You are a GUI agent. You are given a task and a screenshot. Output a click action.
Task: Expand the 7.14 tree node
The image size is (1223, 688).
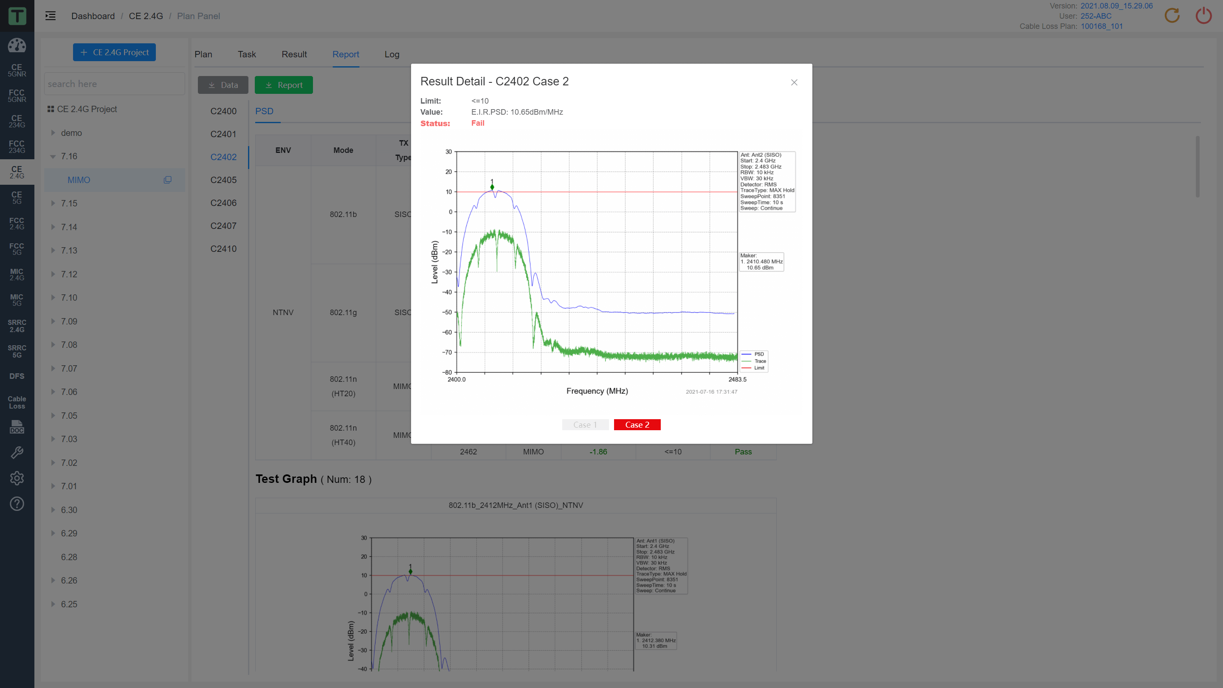(53, 227)
